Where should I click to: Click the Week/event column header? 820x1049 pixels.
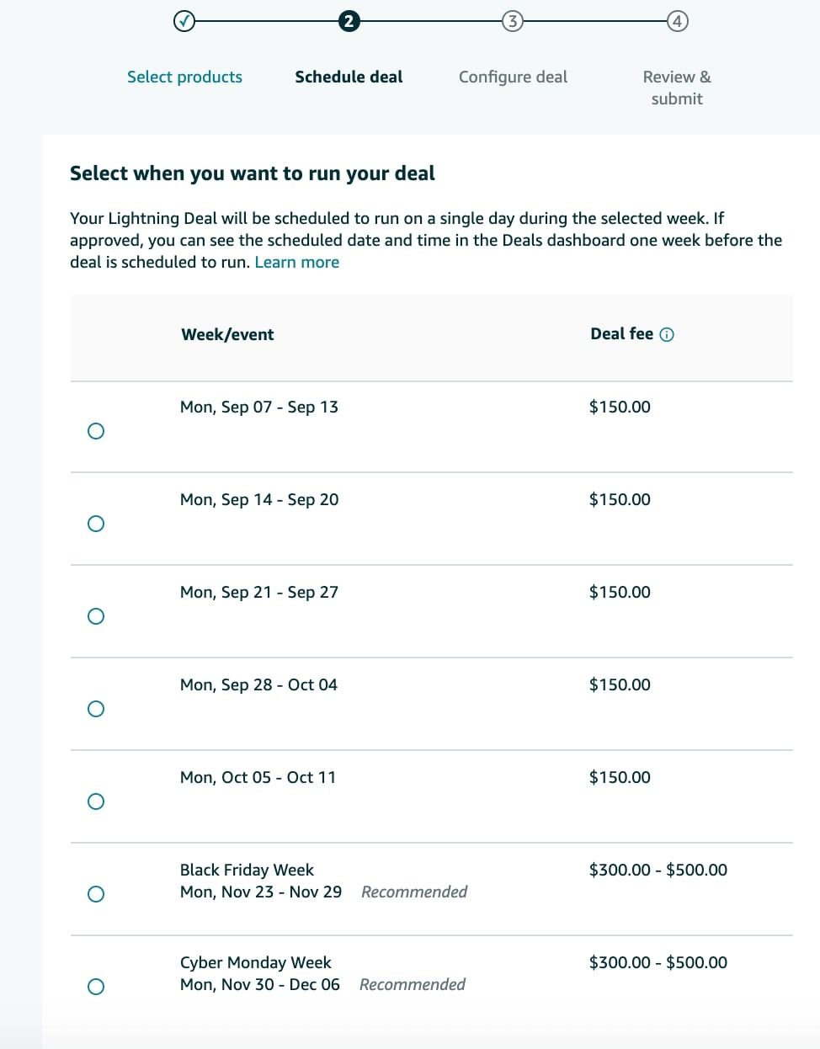227,334
